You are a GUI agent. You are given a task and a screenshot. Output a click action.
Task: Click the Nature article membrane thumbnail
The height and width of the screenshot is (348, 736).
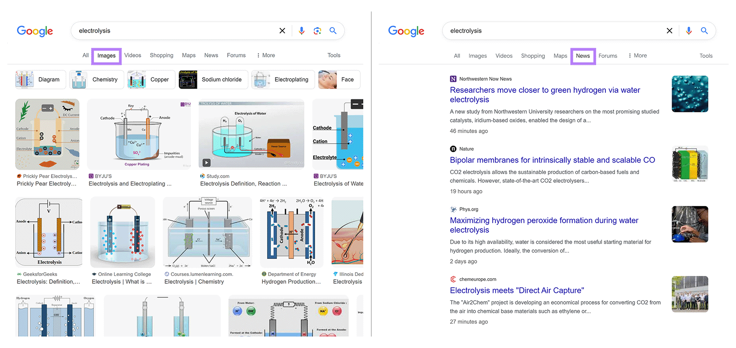pos(690,164)
